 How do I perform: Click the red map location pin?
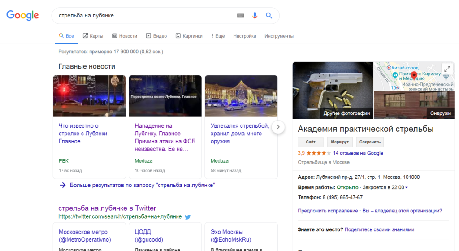[414, 75]
